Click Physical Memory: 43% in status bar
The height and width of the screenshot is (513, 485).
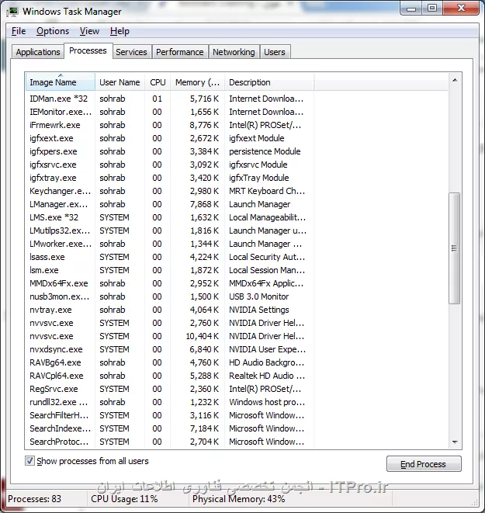click(239, 499)
